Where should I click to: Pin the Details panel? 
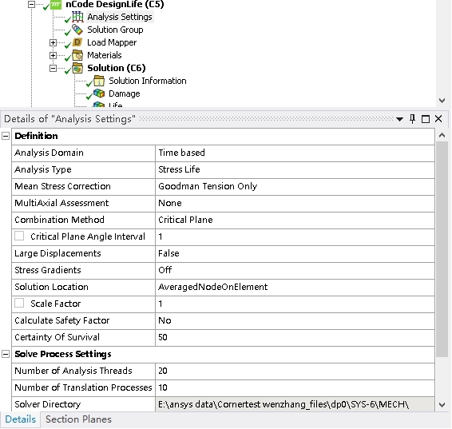click(413, 119)
